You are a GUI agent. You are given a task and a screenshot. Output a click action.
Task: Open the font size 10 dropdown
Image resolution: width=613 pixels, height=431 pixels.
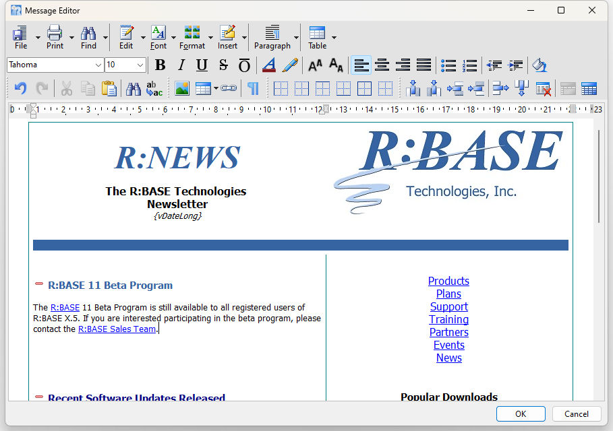(140, 65)
